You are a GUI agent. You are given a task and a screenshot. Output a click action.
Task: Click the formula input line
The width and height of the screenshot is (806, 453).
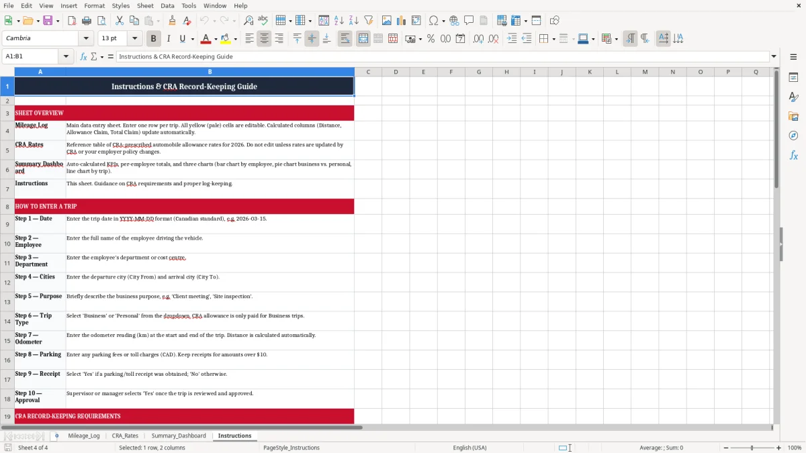[x=443, y=57]
